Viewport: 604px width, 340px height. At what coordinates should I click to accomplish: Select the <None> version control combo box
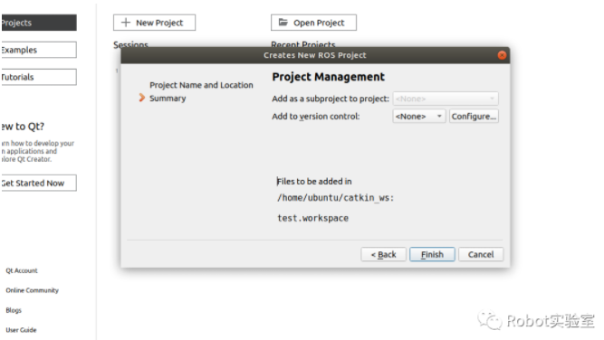[419, 116]
